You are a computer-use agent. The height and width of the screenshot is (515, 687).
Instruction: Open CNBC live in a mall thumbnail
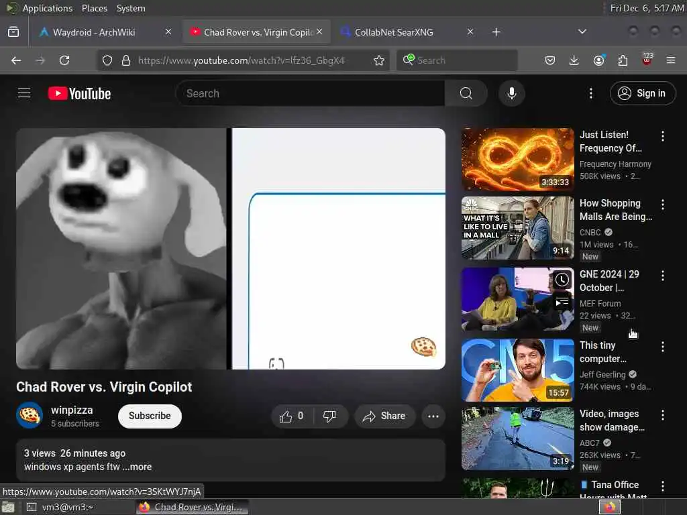517,228
